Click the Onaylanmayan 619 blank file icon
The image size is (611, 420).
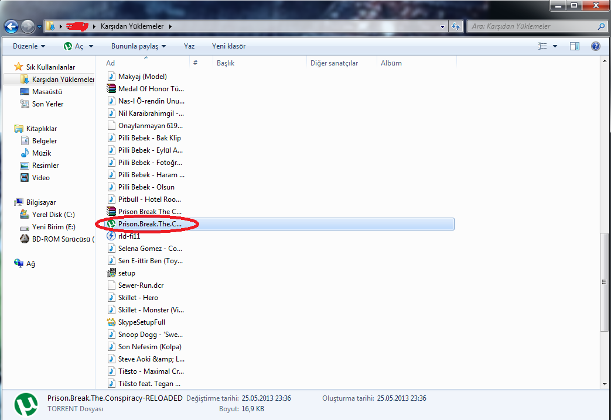(x=111, y=126)
